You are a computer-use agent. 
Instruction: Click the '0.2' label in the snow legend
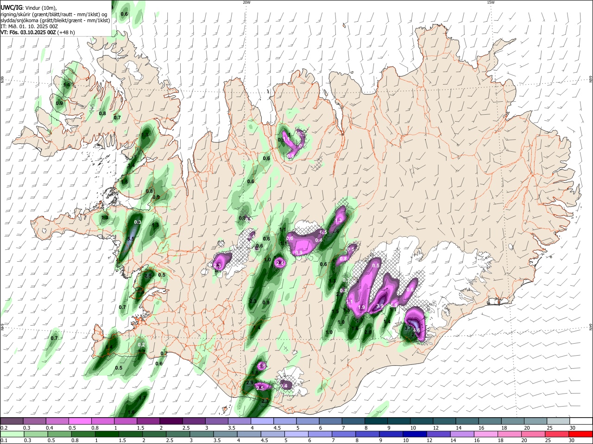click(x=4, y=428)
